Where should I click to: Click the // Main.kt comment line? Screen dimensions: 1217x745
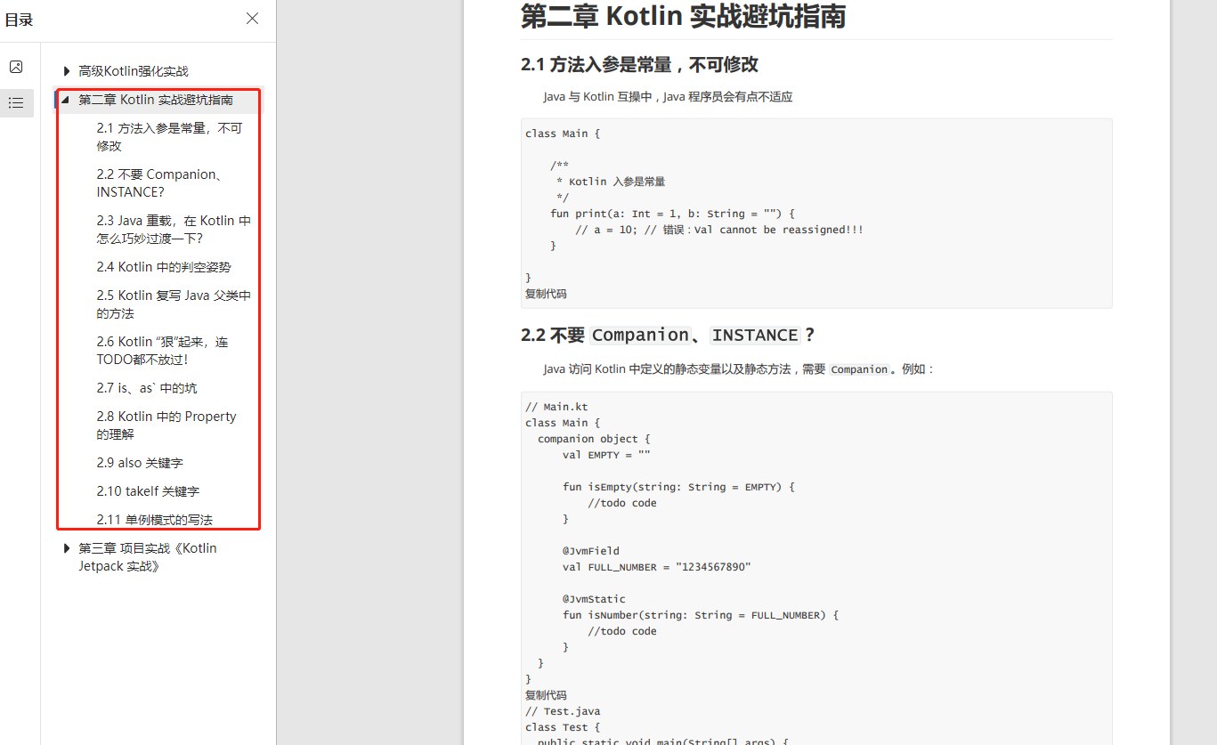pyautogui.click(x=556, y=407)
